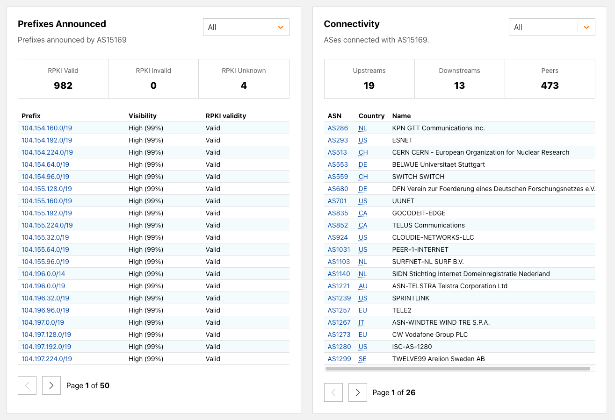Open prefix 104.155.64.0/19
The width and height of the screenshot is (615, 420).
point(45,249)
